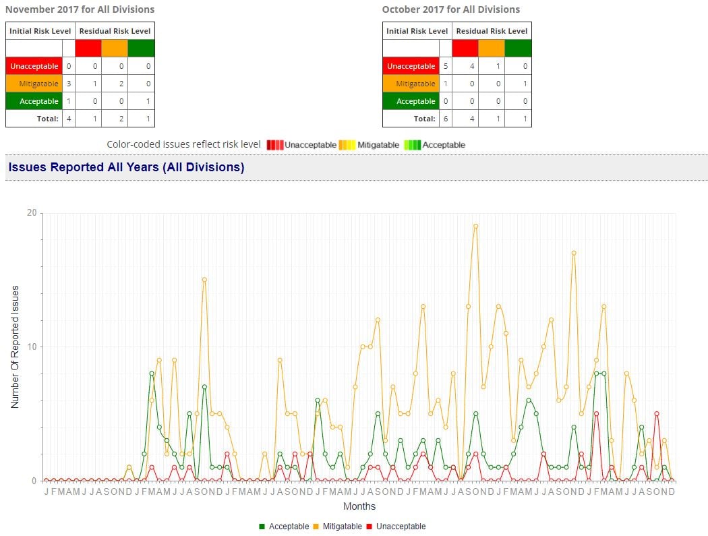Image resolution: width=708 pixels, height=536 pixels.
Task: Click the November 2017 for All Divisions heading
Action: click(80, 10)
